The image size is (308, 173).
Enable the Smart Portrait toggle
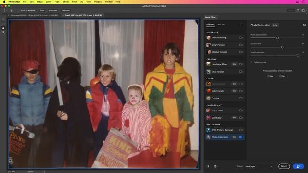click(241, 45)
